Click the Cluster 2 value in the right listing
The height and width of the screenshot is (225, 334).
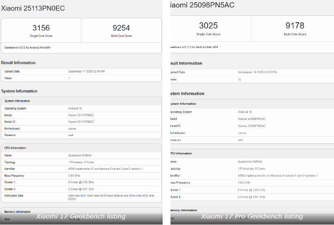tap(251, 197)
